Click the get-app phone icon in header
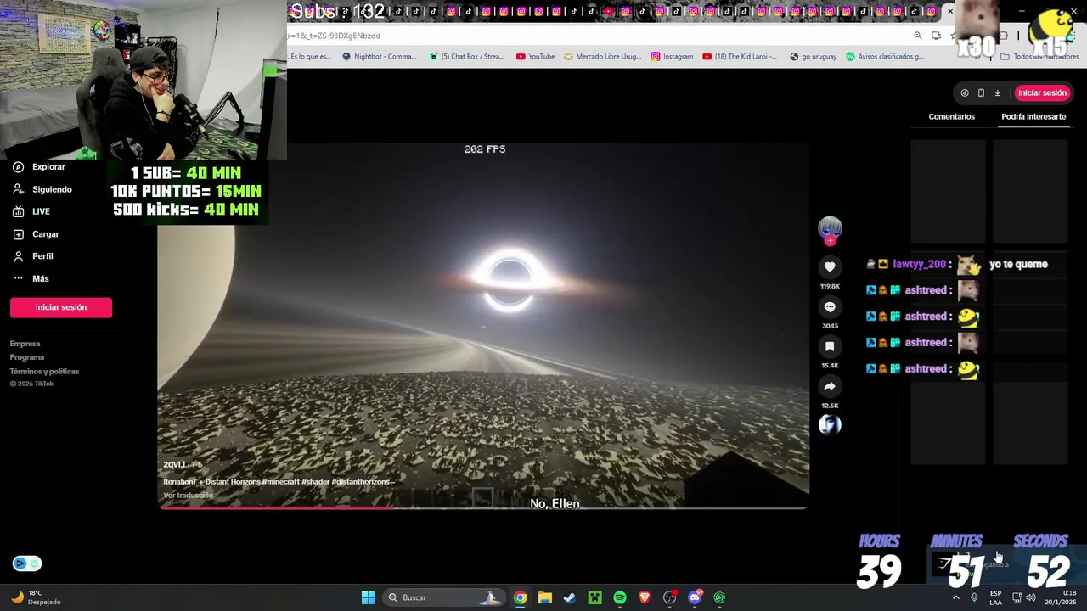This screenshot has width=1087, height=611. click(x=981, y=93)
